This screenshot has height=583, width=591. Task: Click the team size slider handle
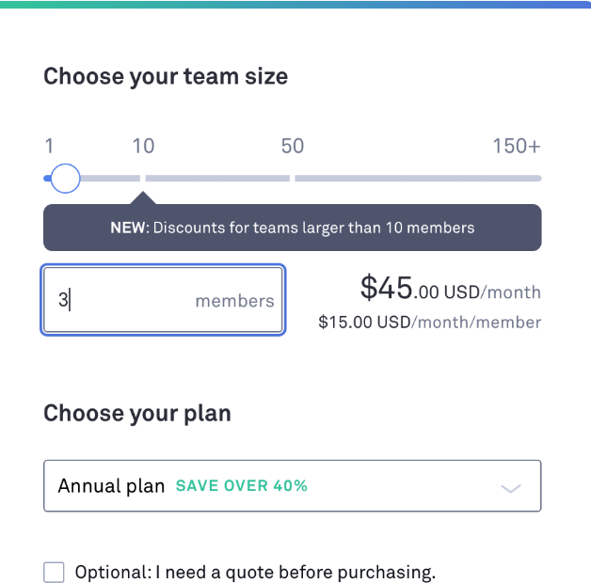pyautogui.click(x=65, y=179)
